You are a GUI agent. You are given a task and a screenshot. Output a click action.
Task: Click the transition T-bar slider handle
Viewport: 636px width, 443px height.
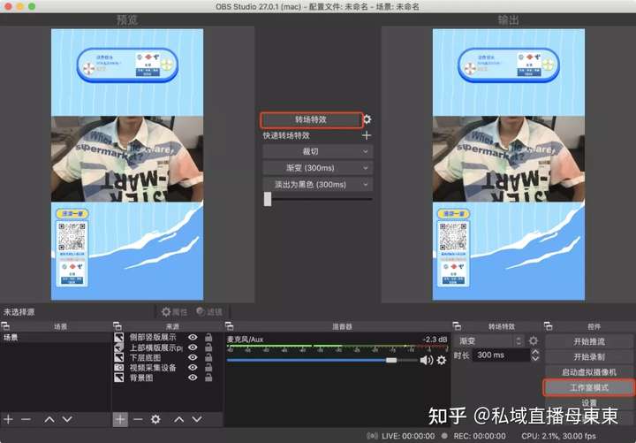pos(268,199)
